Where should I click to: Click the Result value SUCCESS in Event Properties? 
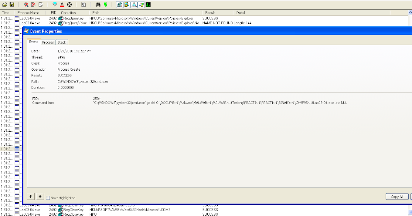pyautogui.click(x=65, y=75)
